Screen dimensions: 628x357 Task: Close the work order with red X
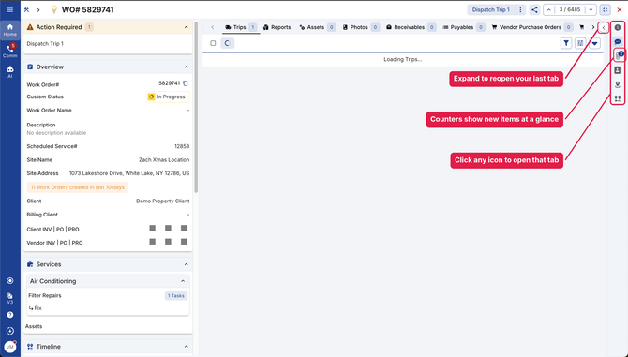pyautogui.click(x=620, y=10)
